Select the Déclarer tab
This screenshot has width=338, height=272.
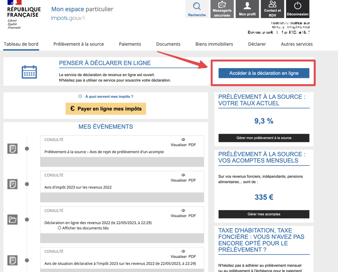point(257,44)
